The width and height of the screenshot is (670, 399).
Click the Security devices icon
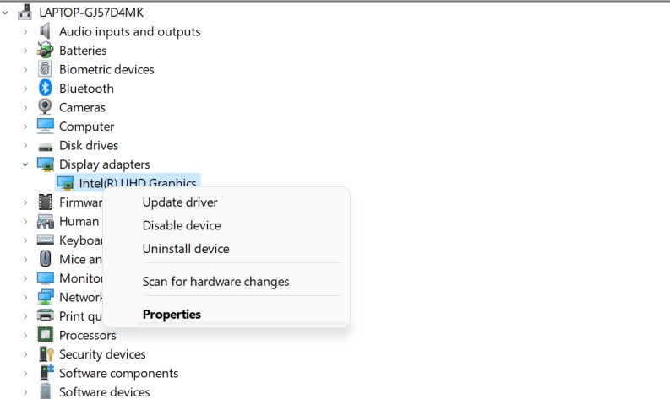click(x=46, y=354)
